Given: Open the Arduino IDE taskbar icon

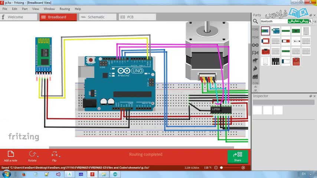Looking at the screenshot, I should coord(115,174).
